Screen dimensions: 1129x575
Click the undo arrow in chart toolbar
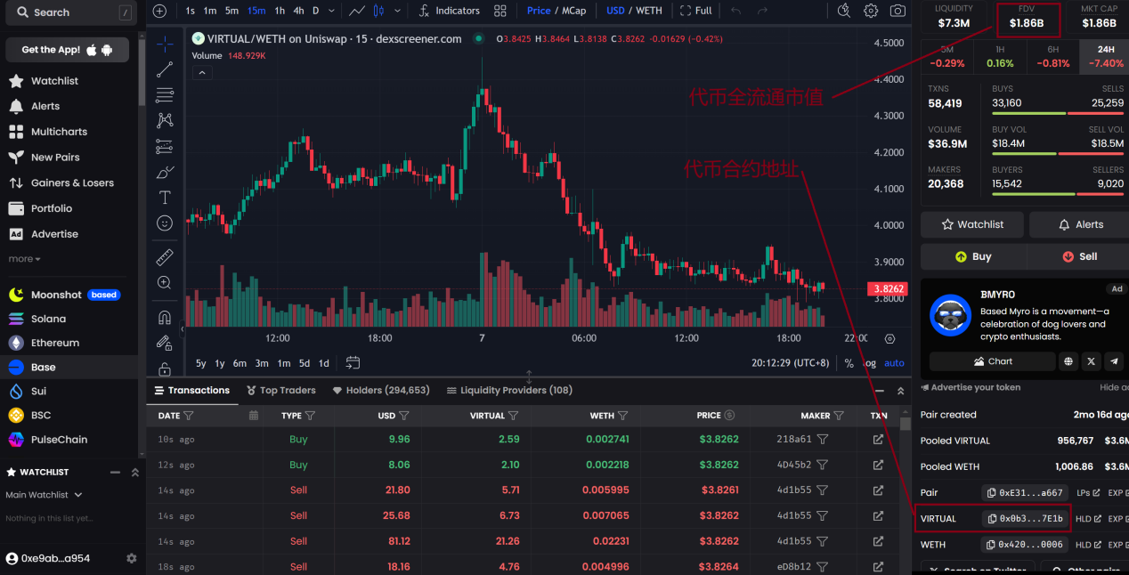click(x=735, y=11)
